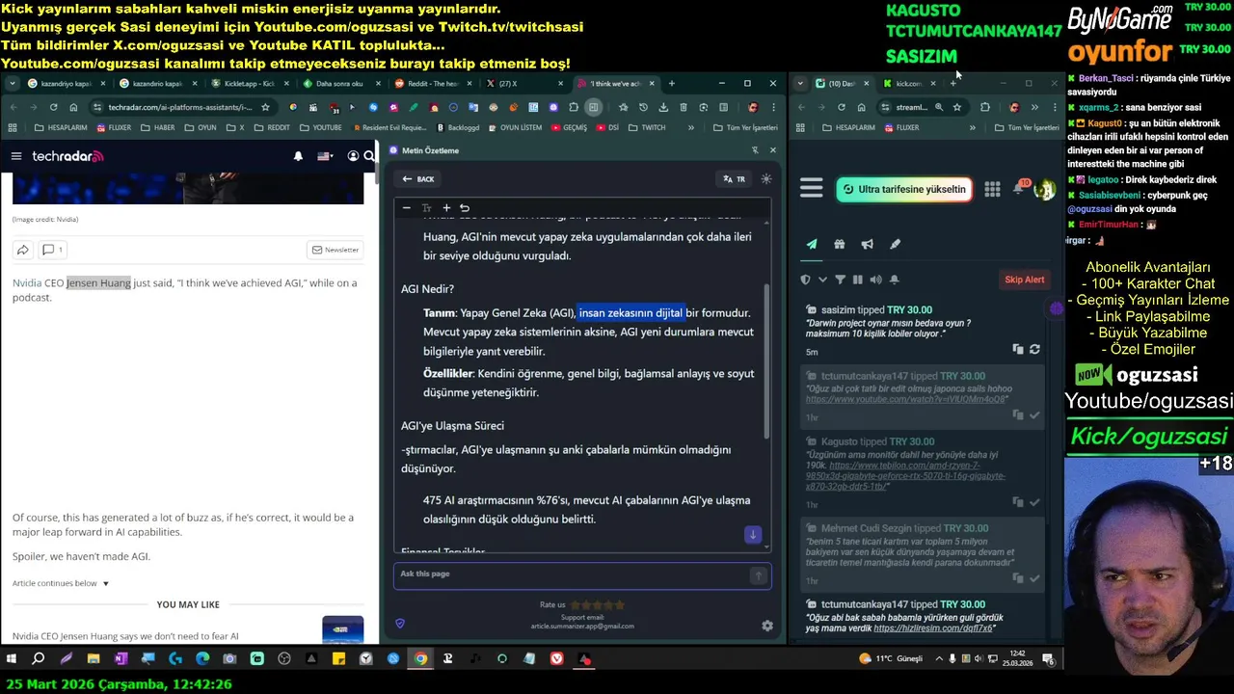Replay sasizim tip with refresh icon
Viewport: 1234px width, 694px height.
point(1034,349)
